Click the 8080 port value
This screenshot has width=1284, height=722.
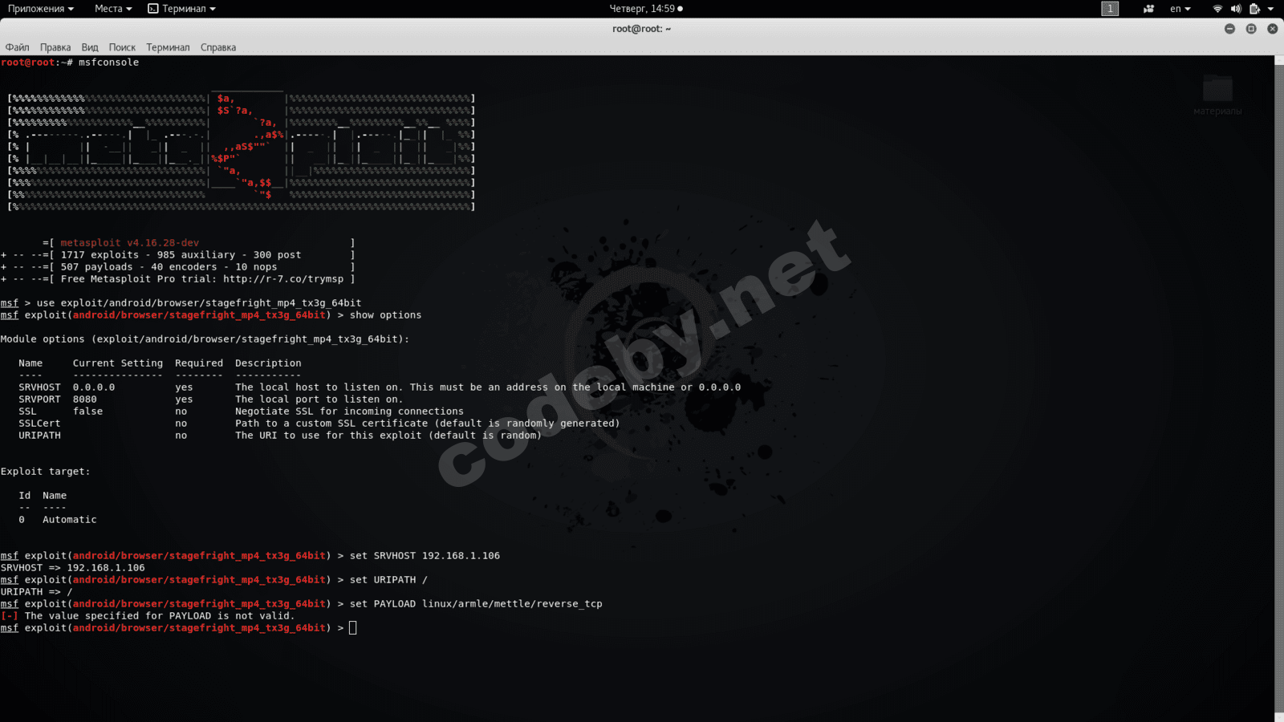click(85, 400)
